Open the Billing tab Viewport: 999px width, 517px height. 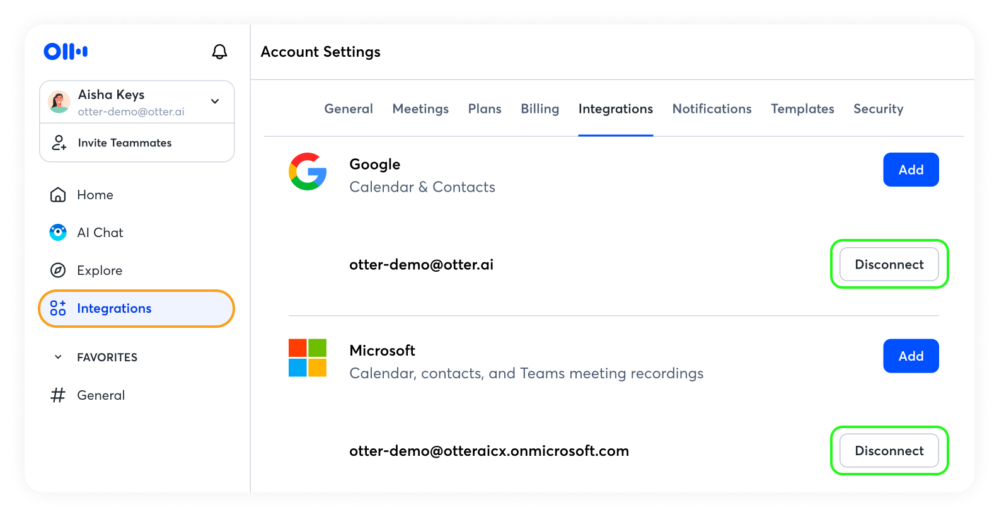(540, 109)
